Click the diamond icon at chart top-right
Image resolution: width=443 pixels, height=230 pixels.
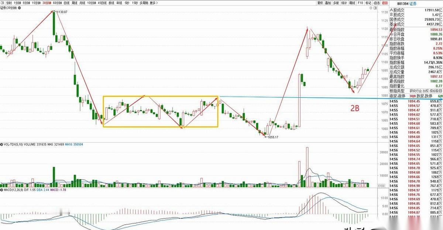(371, 8)
